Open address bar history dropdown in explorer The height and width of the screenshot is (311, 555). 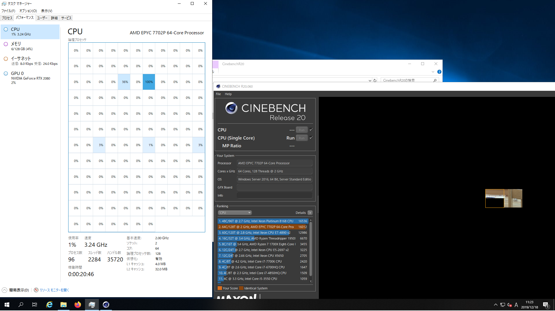click(x=370, y=80)
